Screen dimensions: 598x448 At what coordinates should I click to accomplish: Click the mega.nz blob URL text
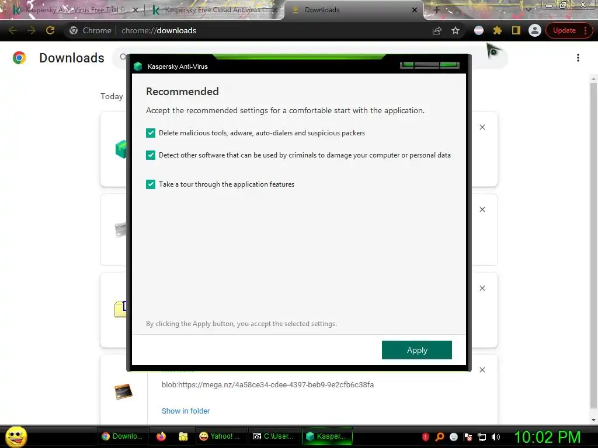[267, 385]
